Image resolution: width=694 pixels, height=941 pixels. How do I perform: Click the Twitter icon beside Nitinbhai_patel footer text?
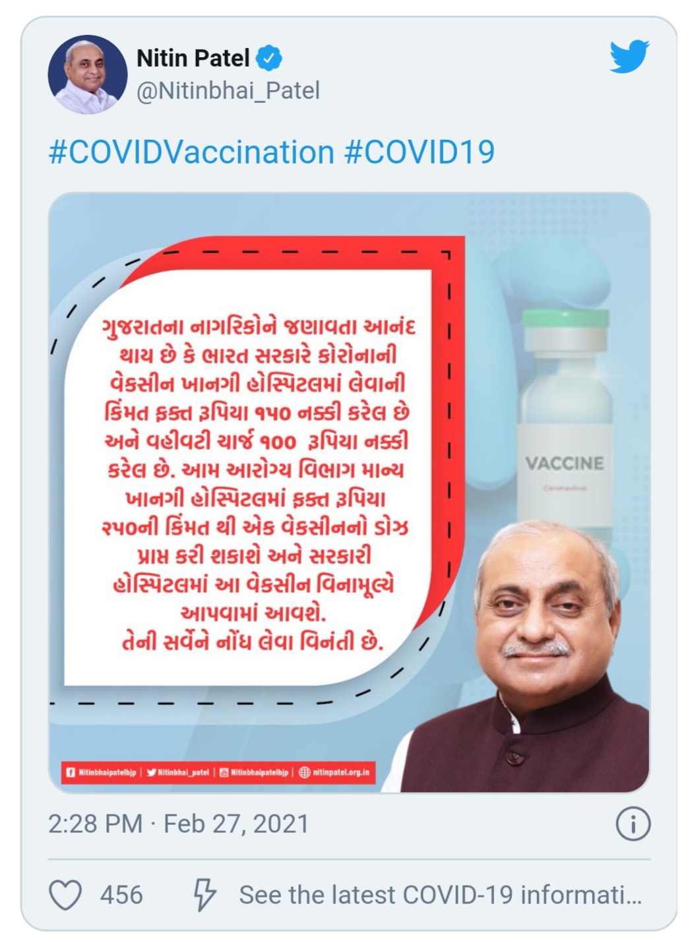[x=151, y=772]
